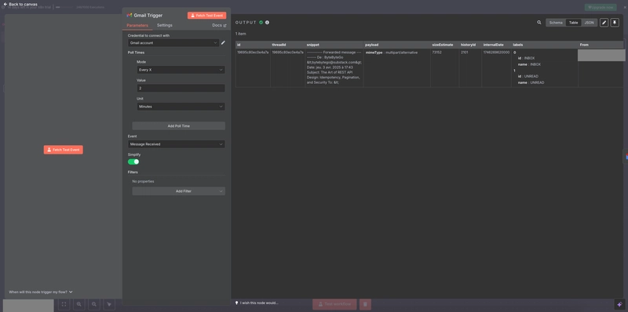Pin the output data with the pin icon
This screenshot has height=312, width=628.
[x=615, y=23]
